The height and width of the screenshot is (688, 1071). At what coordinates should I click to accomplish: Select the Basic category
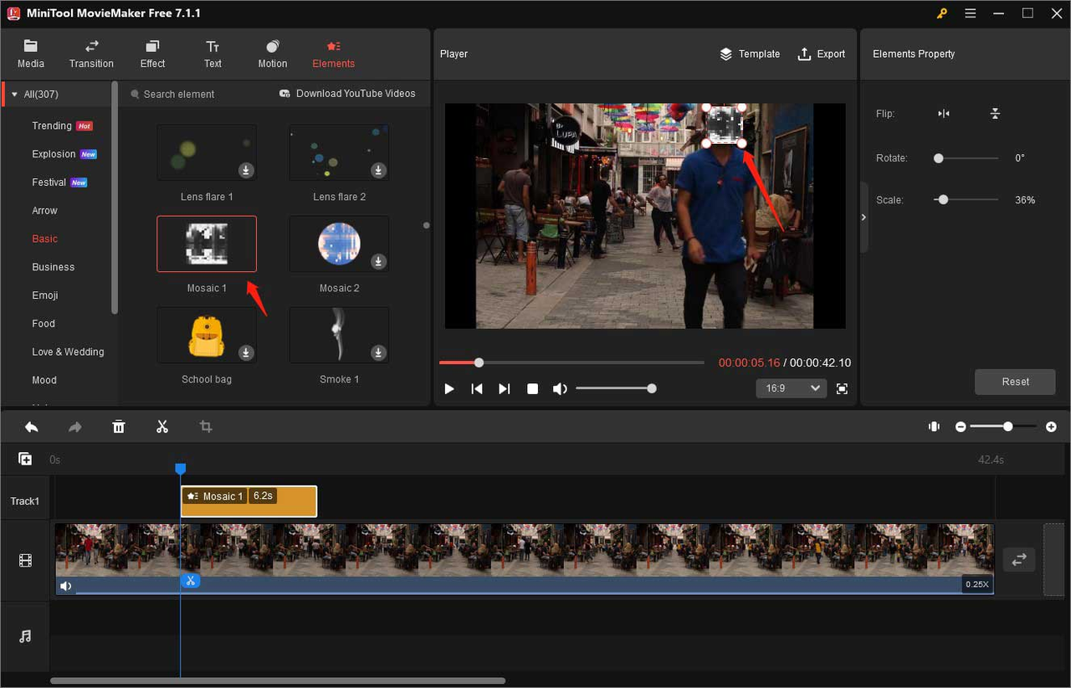[45, 239]
